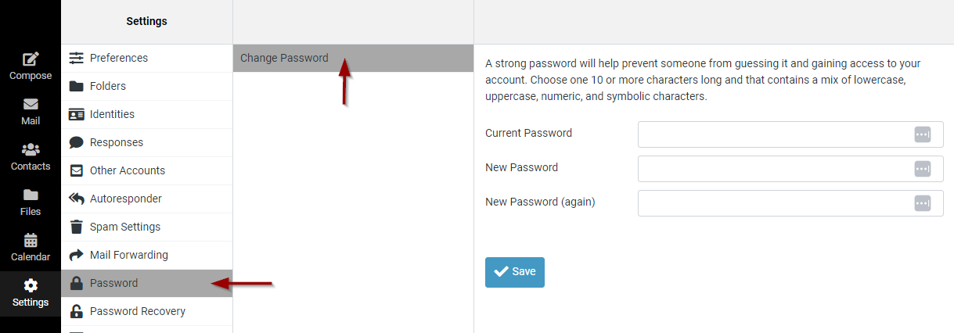Toggle the Current Password field's key icon
The height and width of the screenshot is (333, 954).
[923, 134]
